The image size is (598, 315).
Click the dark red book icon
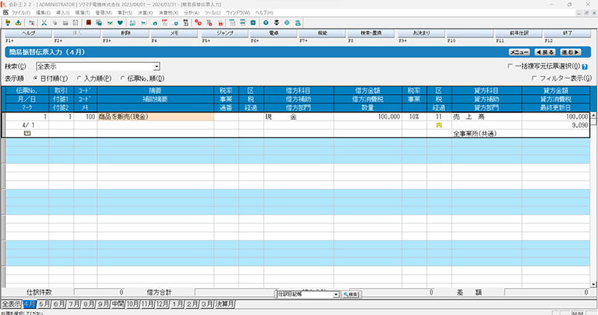tap(87, 23)
